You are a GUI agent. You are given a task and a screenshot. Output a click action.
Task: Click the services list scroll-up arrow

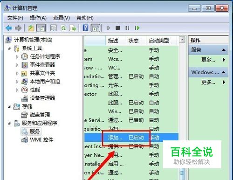click(182, 40)
